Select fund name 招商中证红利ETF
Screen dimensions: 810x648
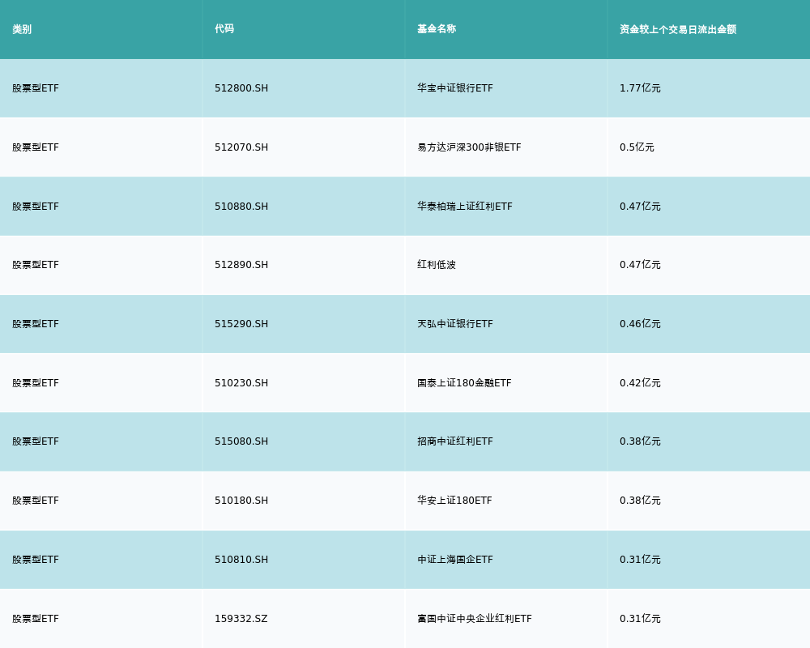(x=455, y=441)
